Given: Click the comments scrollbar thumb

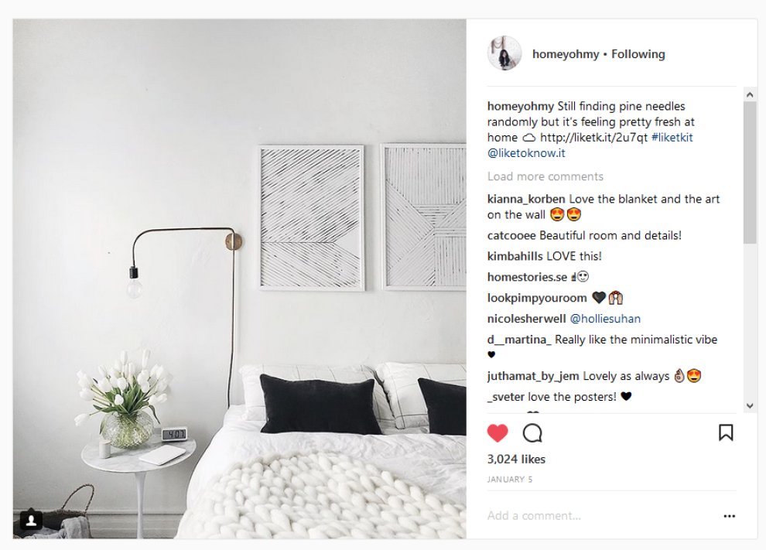Looking at the screenshot, I should pos(750,173).
